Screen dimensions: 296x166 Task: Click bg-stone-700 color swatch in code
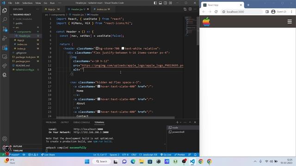pos(97,48)
